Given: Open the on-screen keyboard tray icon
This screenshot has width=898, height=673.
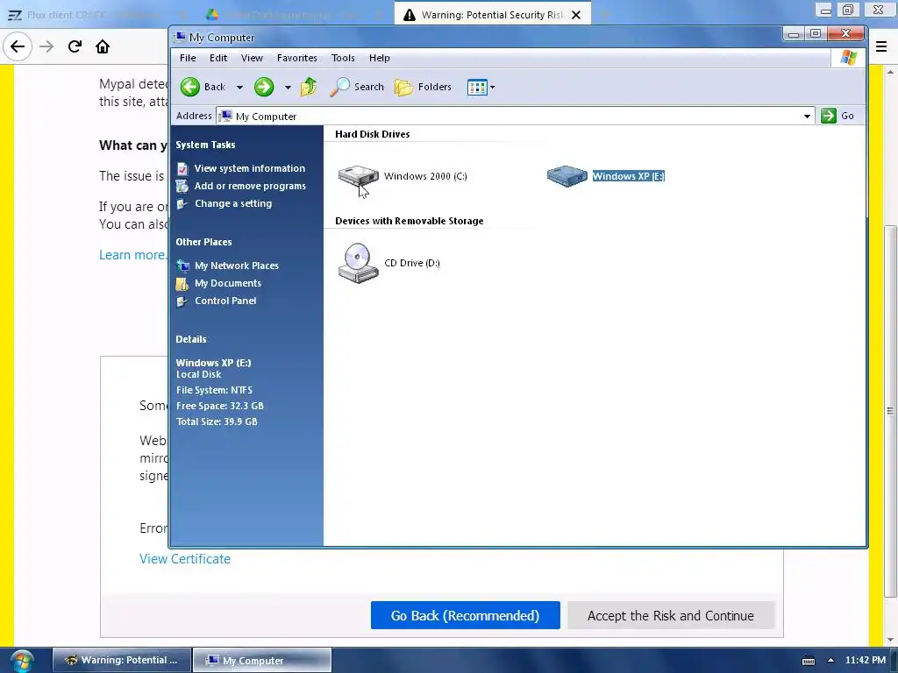Looking at the screenshot, I should 809,661.
